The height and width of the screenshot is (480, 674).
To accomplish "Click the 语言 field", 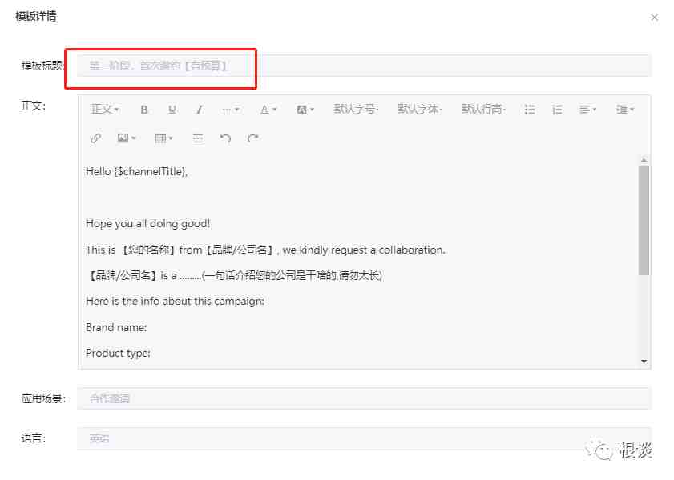I will point(364,438).
